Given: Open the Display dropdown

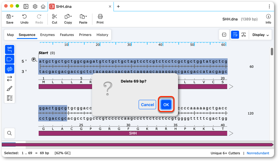Looking at the screenshot, I should tap(261, 35).
